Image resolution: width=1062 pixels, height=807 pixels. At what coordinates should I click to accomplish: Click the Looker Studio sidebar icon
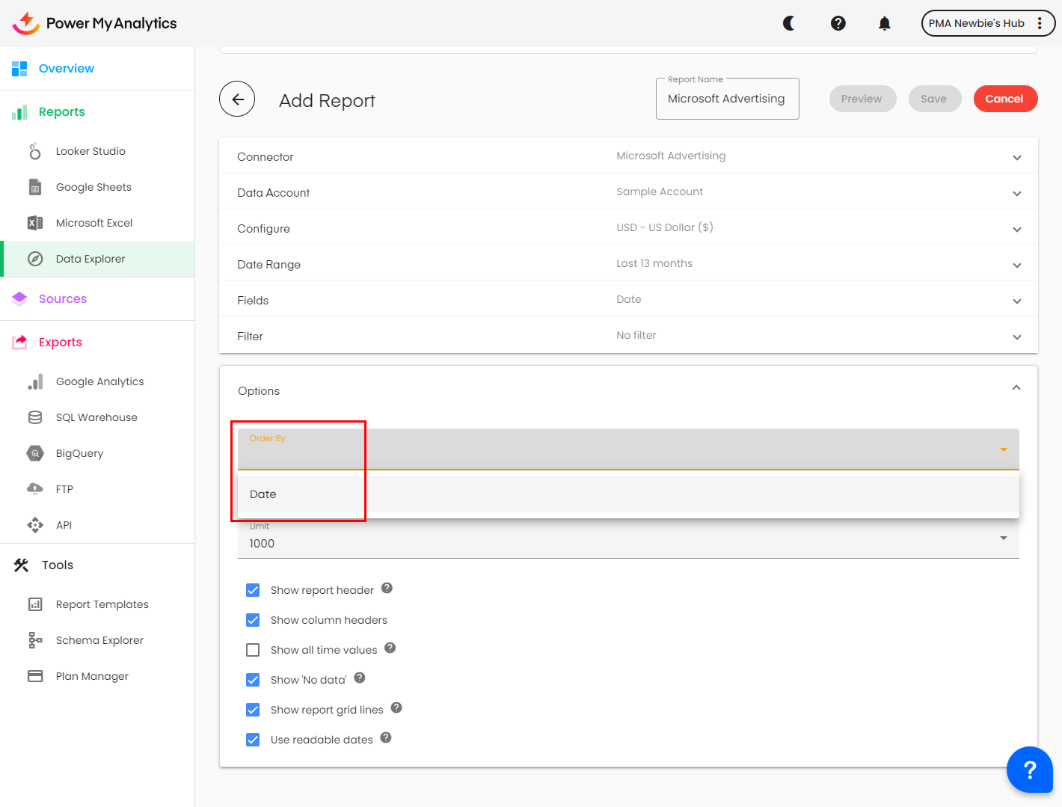click(35, 151)
